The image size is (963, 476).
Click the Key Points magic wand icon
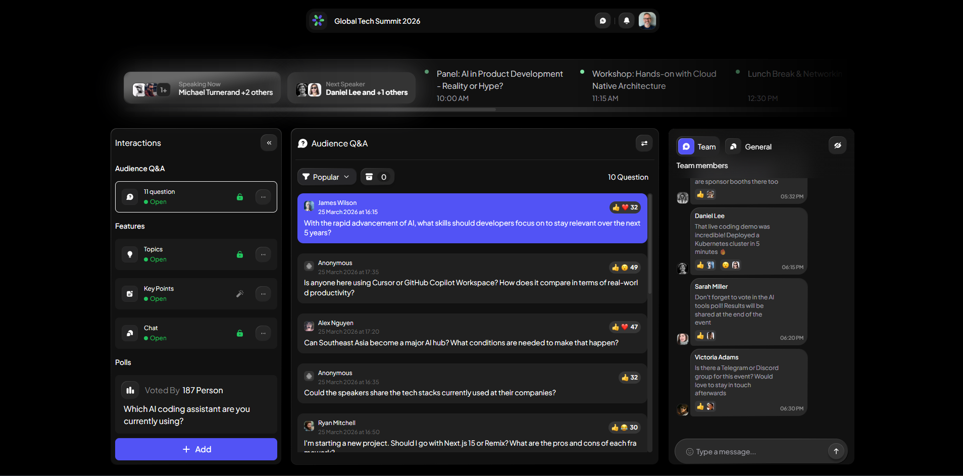point(240,294)
